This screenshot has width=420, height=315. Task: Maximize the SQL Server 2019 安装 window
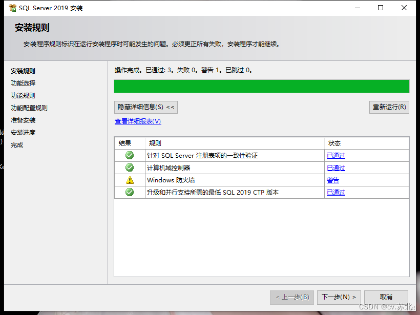pyautogui.click(x=381, y=8)
